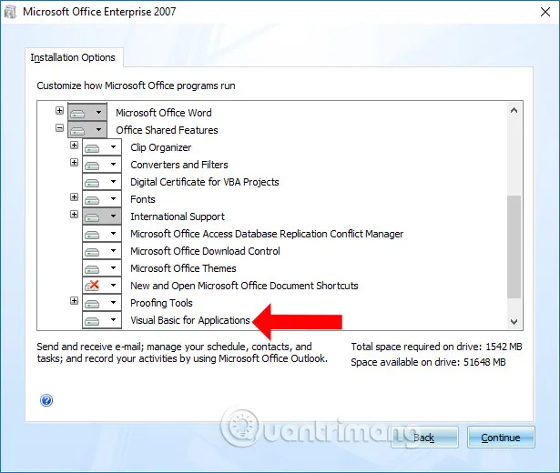Open install-state dropdown for Microsoft Office Themes

[x=102, y=268]
